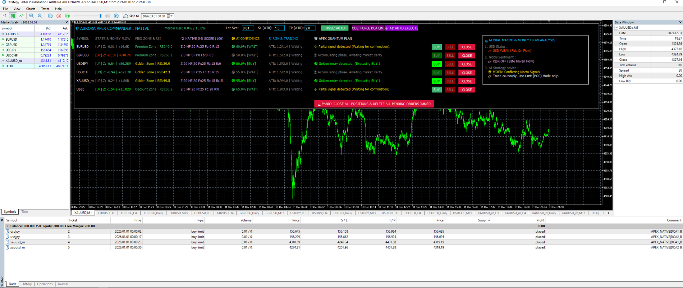The height and width of the screenshot is (288, 683).
Task: Show more chart tabs with right arrow
Action: [x=609, y=213]
